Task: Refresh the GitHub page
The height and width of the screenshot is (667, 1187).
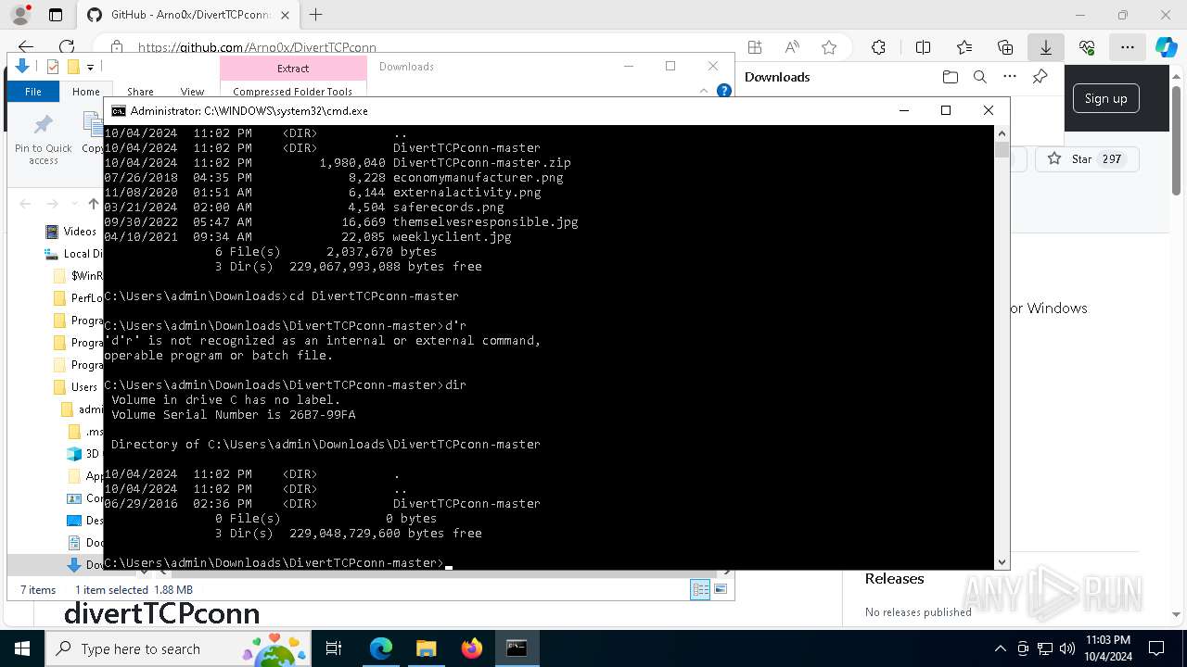Action: point(67,47)
